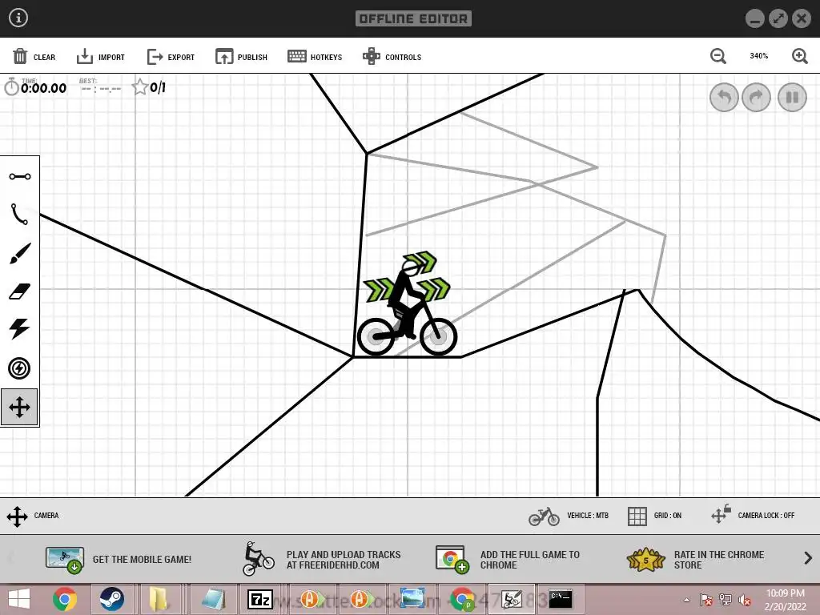This screenshot has width=820, height=615.
Task: Open 7-Zip from the taskbar
Action: pyautogui.click(x=260, y=599)
